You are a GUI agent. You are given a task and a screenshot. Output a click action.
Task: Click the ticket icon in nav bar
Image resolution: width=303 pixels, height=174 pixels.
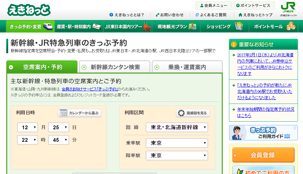click(x=97, y=26)
